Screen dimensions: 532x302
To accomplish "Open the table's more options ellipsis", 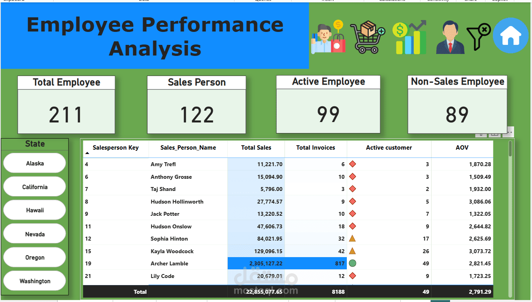I will coord(510,133).
